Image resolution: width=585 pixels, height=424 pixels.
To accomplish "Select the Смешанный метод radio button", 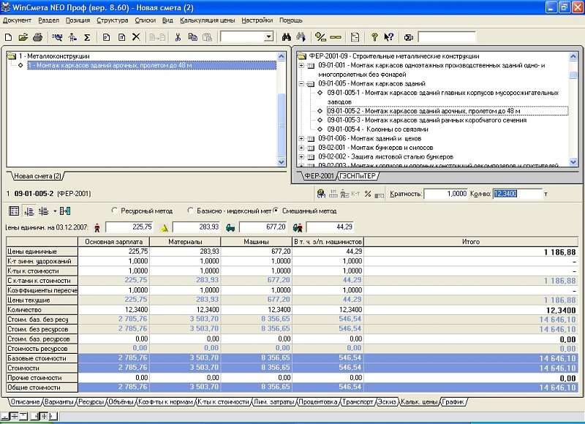I will pos(276,211).
